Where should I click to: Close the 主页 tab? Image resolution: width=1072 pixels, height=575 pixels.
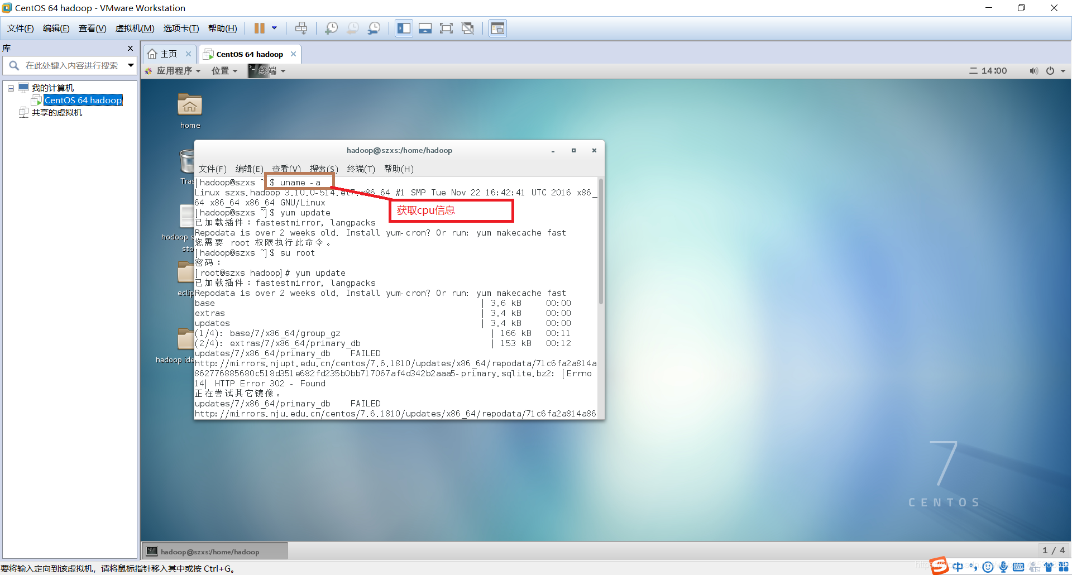pyautogui.click(x=189, y=54)
